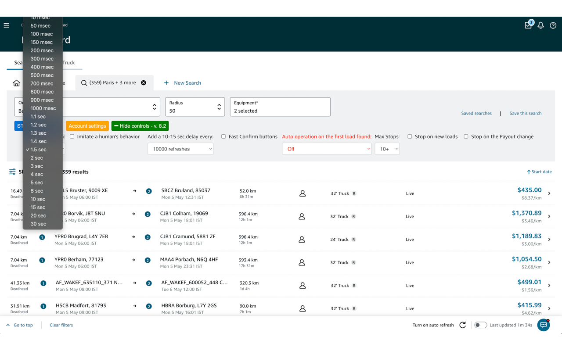The width and height of the screenshot is (562, 351).
Task: Click the plus icon for New Search
Action: coord(166,82)
